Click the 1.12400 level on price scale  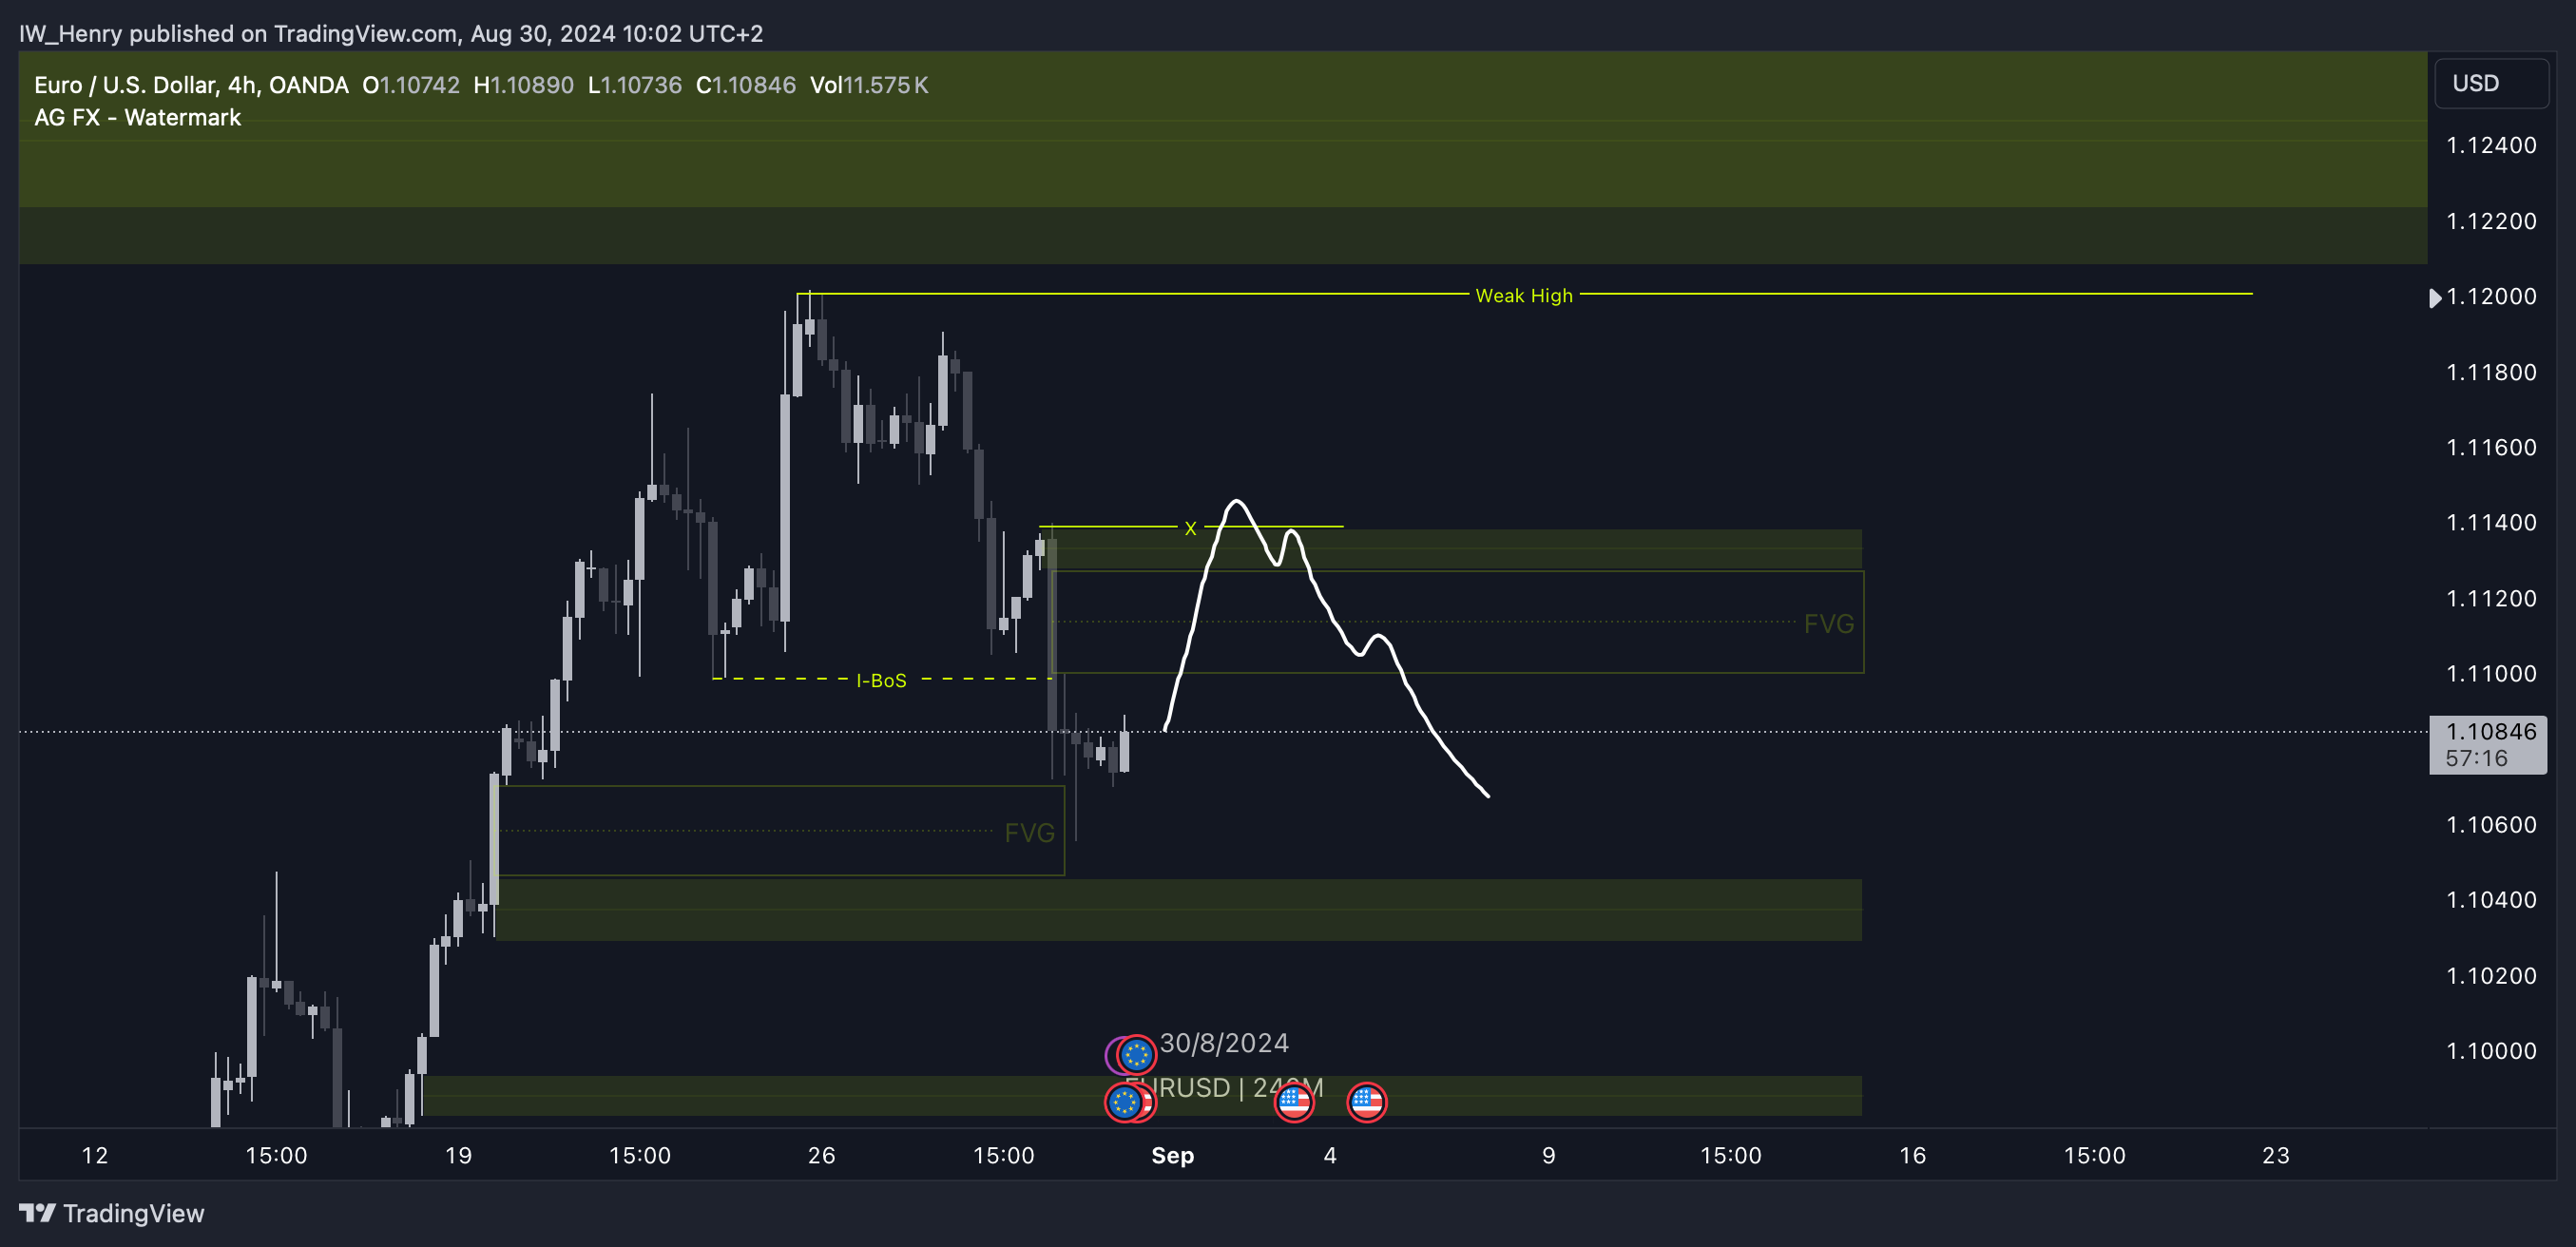click(2490, 146)
